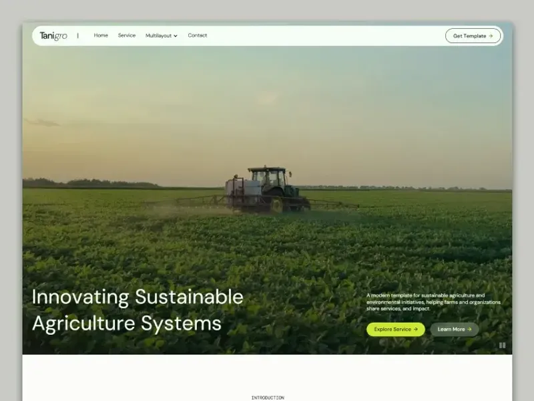Image resolution: width=534 pixels, height=401 pixels.
Task: Click the arrow icon inside Get Template
Action: [491, 36]
